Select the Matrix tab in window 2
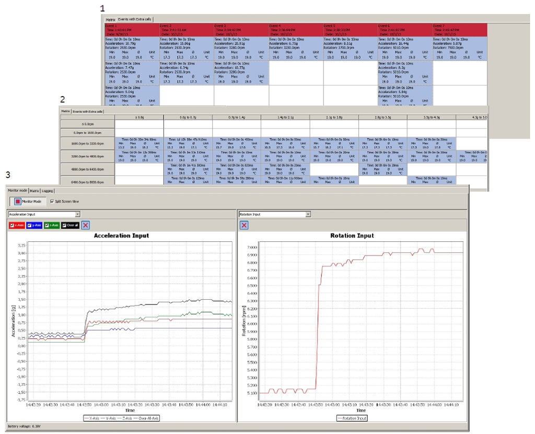535x434 pixels. (65, 111)
